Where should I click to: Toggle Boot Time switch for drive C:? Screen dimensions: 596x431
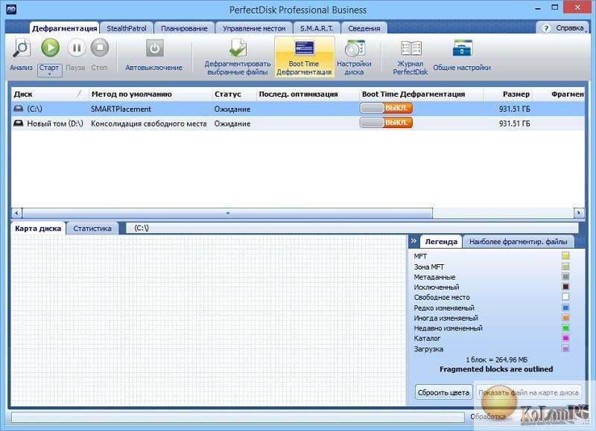[386, 108]
